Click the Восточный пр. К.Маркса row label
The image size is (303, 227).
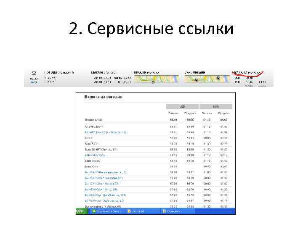click(103, 206)
